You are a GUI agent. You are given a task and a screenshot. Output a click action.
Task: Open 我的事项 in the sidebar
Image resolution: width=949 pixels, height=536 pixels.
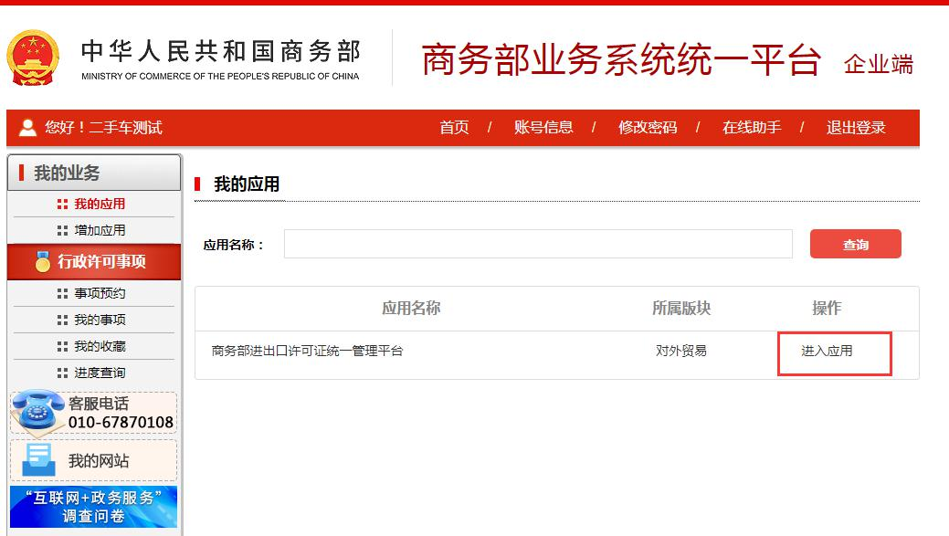point(100,320)
